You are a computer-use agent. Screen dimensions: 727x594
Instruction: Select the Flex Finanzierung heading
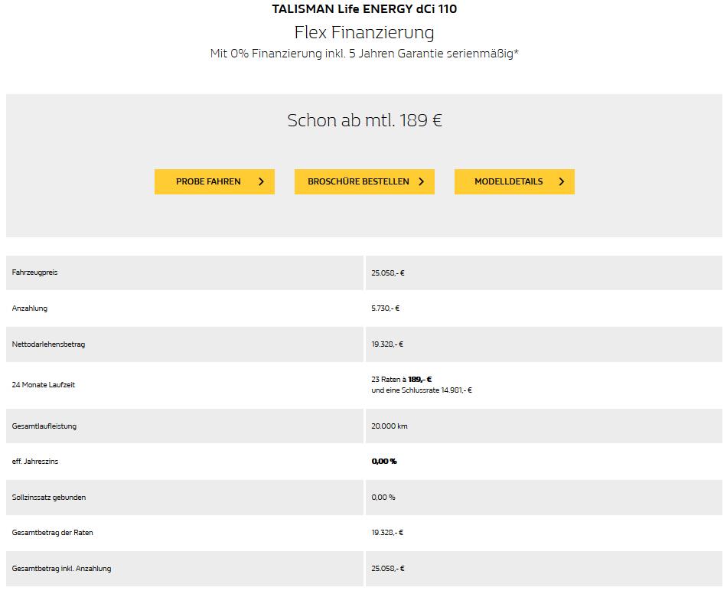click(x=364, y=32)
